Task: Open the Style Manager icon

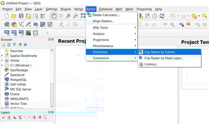Action: coord(43,16)
